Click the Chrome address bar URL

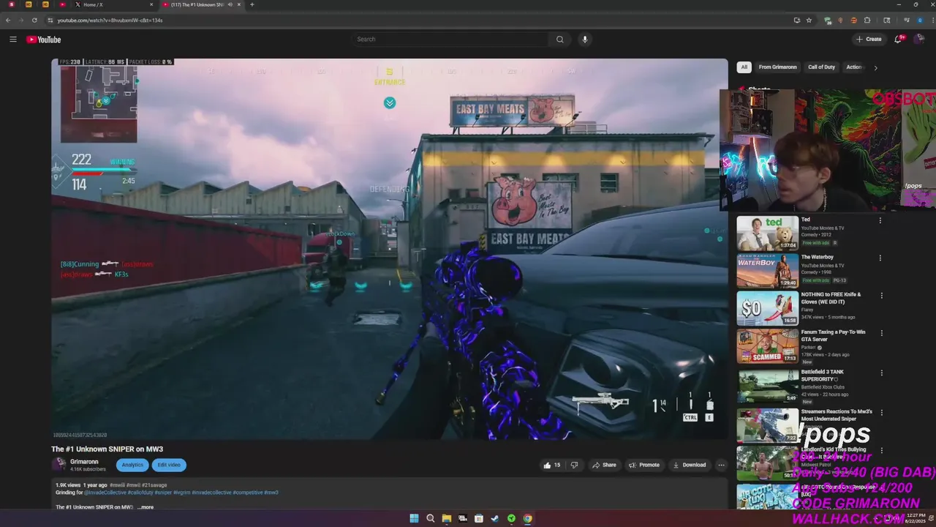point(110,20)
